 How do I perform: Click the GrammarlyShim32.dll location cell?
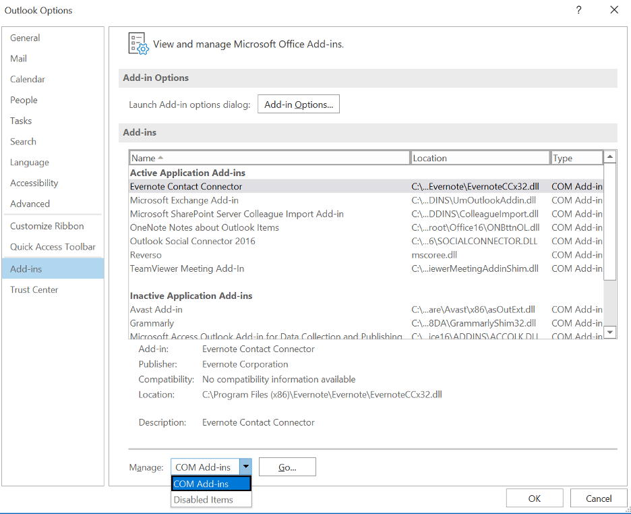pos(474,323)
